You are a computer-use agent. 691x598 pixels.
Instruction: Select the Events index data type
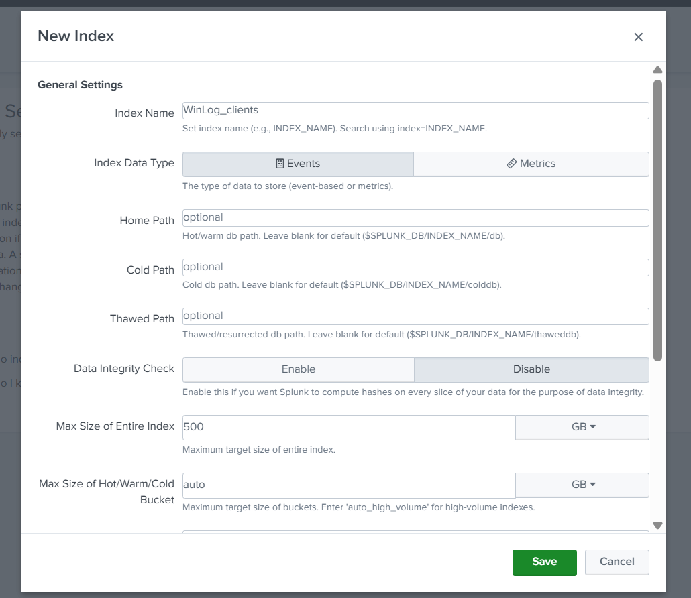[298, 164]
